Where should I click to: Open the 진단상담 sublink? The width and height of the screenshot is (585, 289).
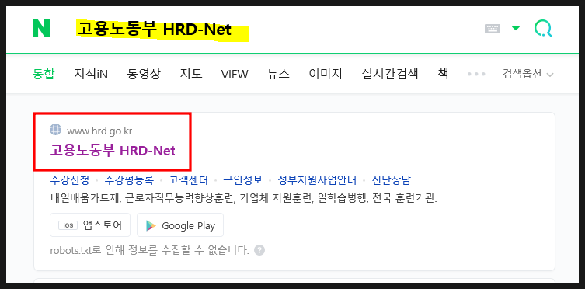pyautogui.click(x=392, y=180)
